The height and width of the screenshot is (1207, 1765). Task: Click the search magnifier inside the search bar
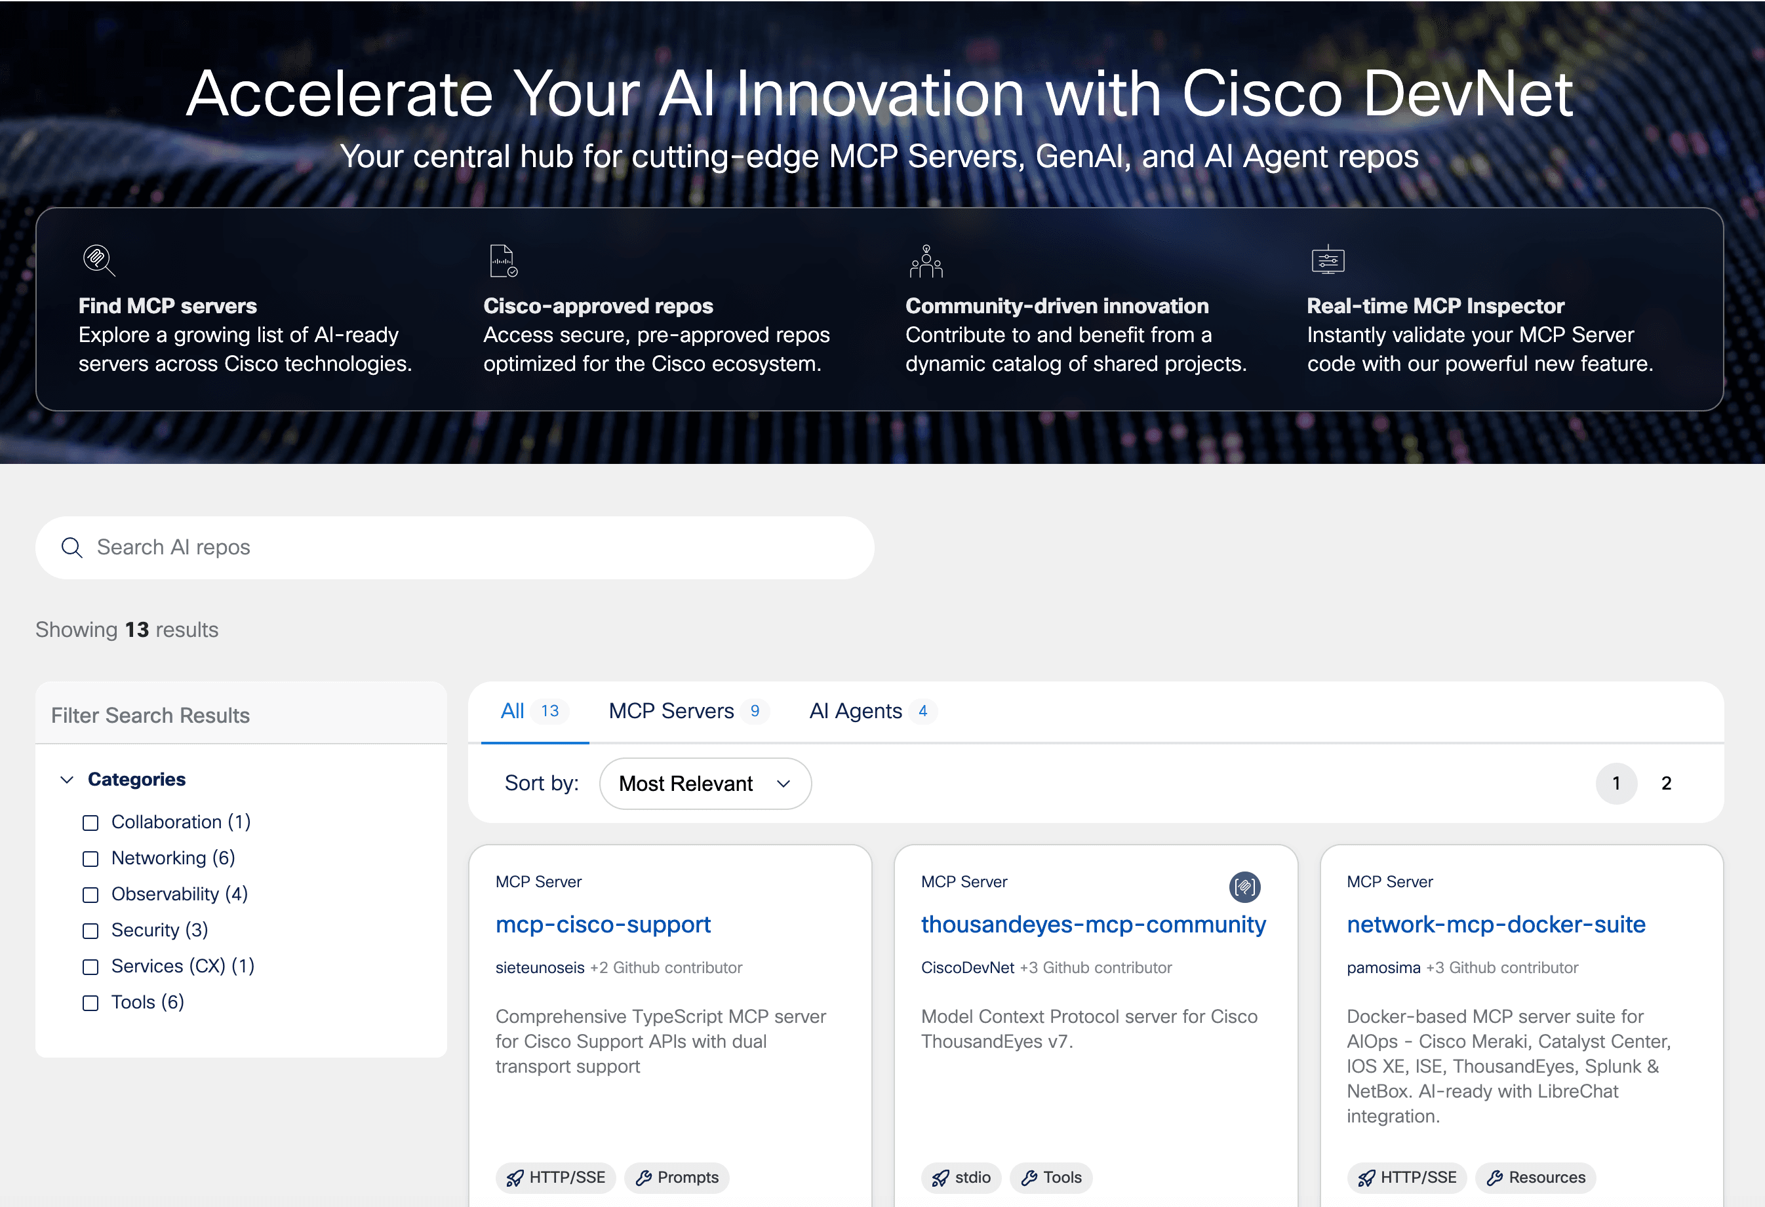[x=71, y=547]
